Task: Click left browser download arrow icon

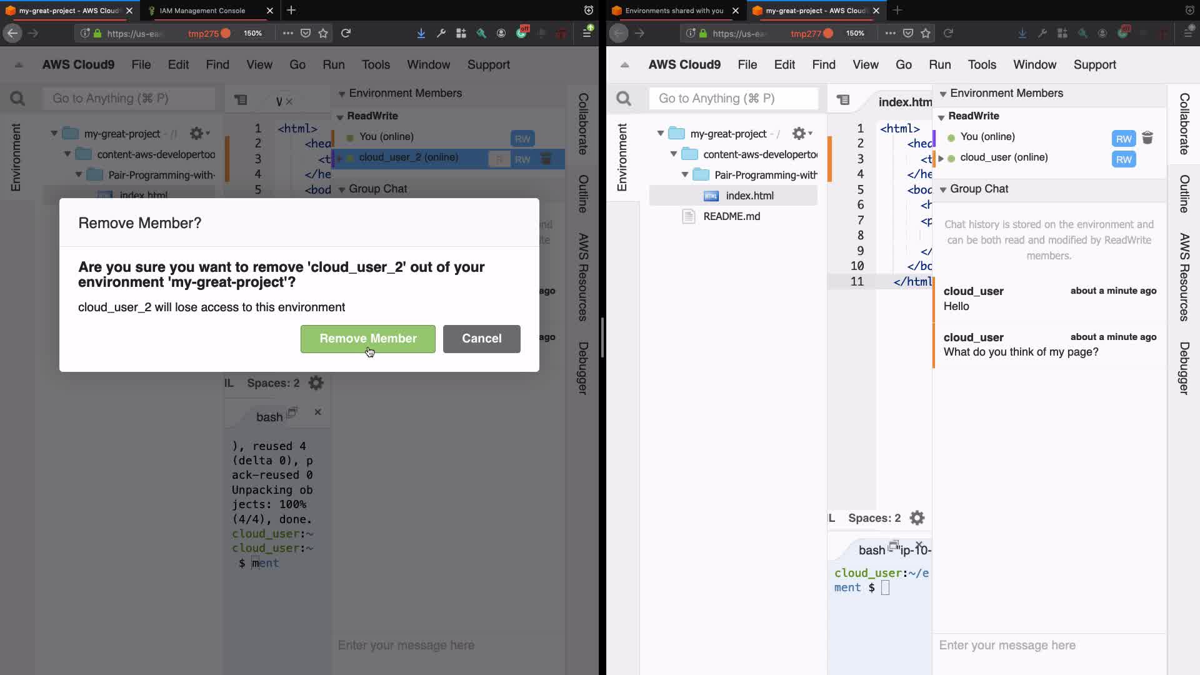Action: (421, 33)
